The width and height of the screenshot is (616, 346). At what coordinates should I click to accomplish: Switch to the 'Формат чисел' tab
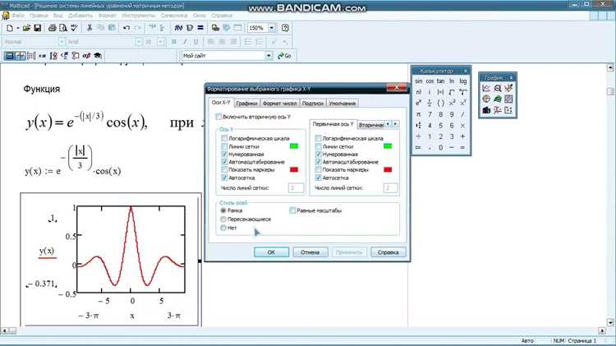point(280,104)
